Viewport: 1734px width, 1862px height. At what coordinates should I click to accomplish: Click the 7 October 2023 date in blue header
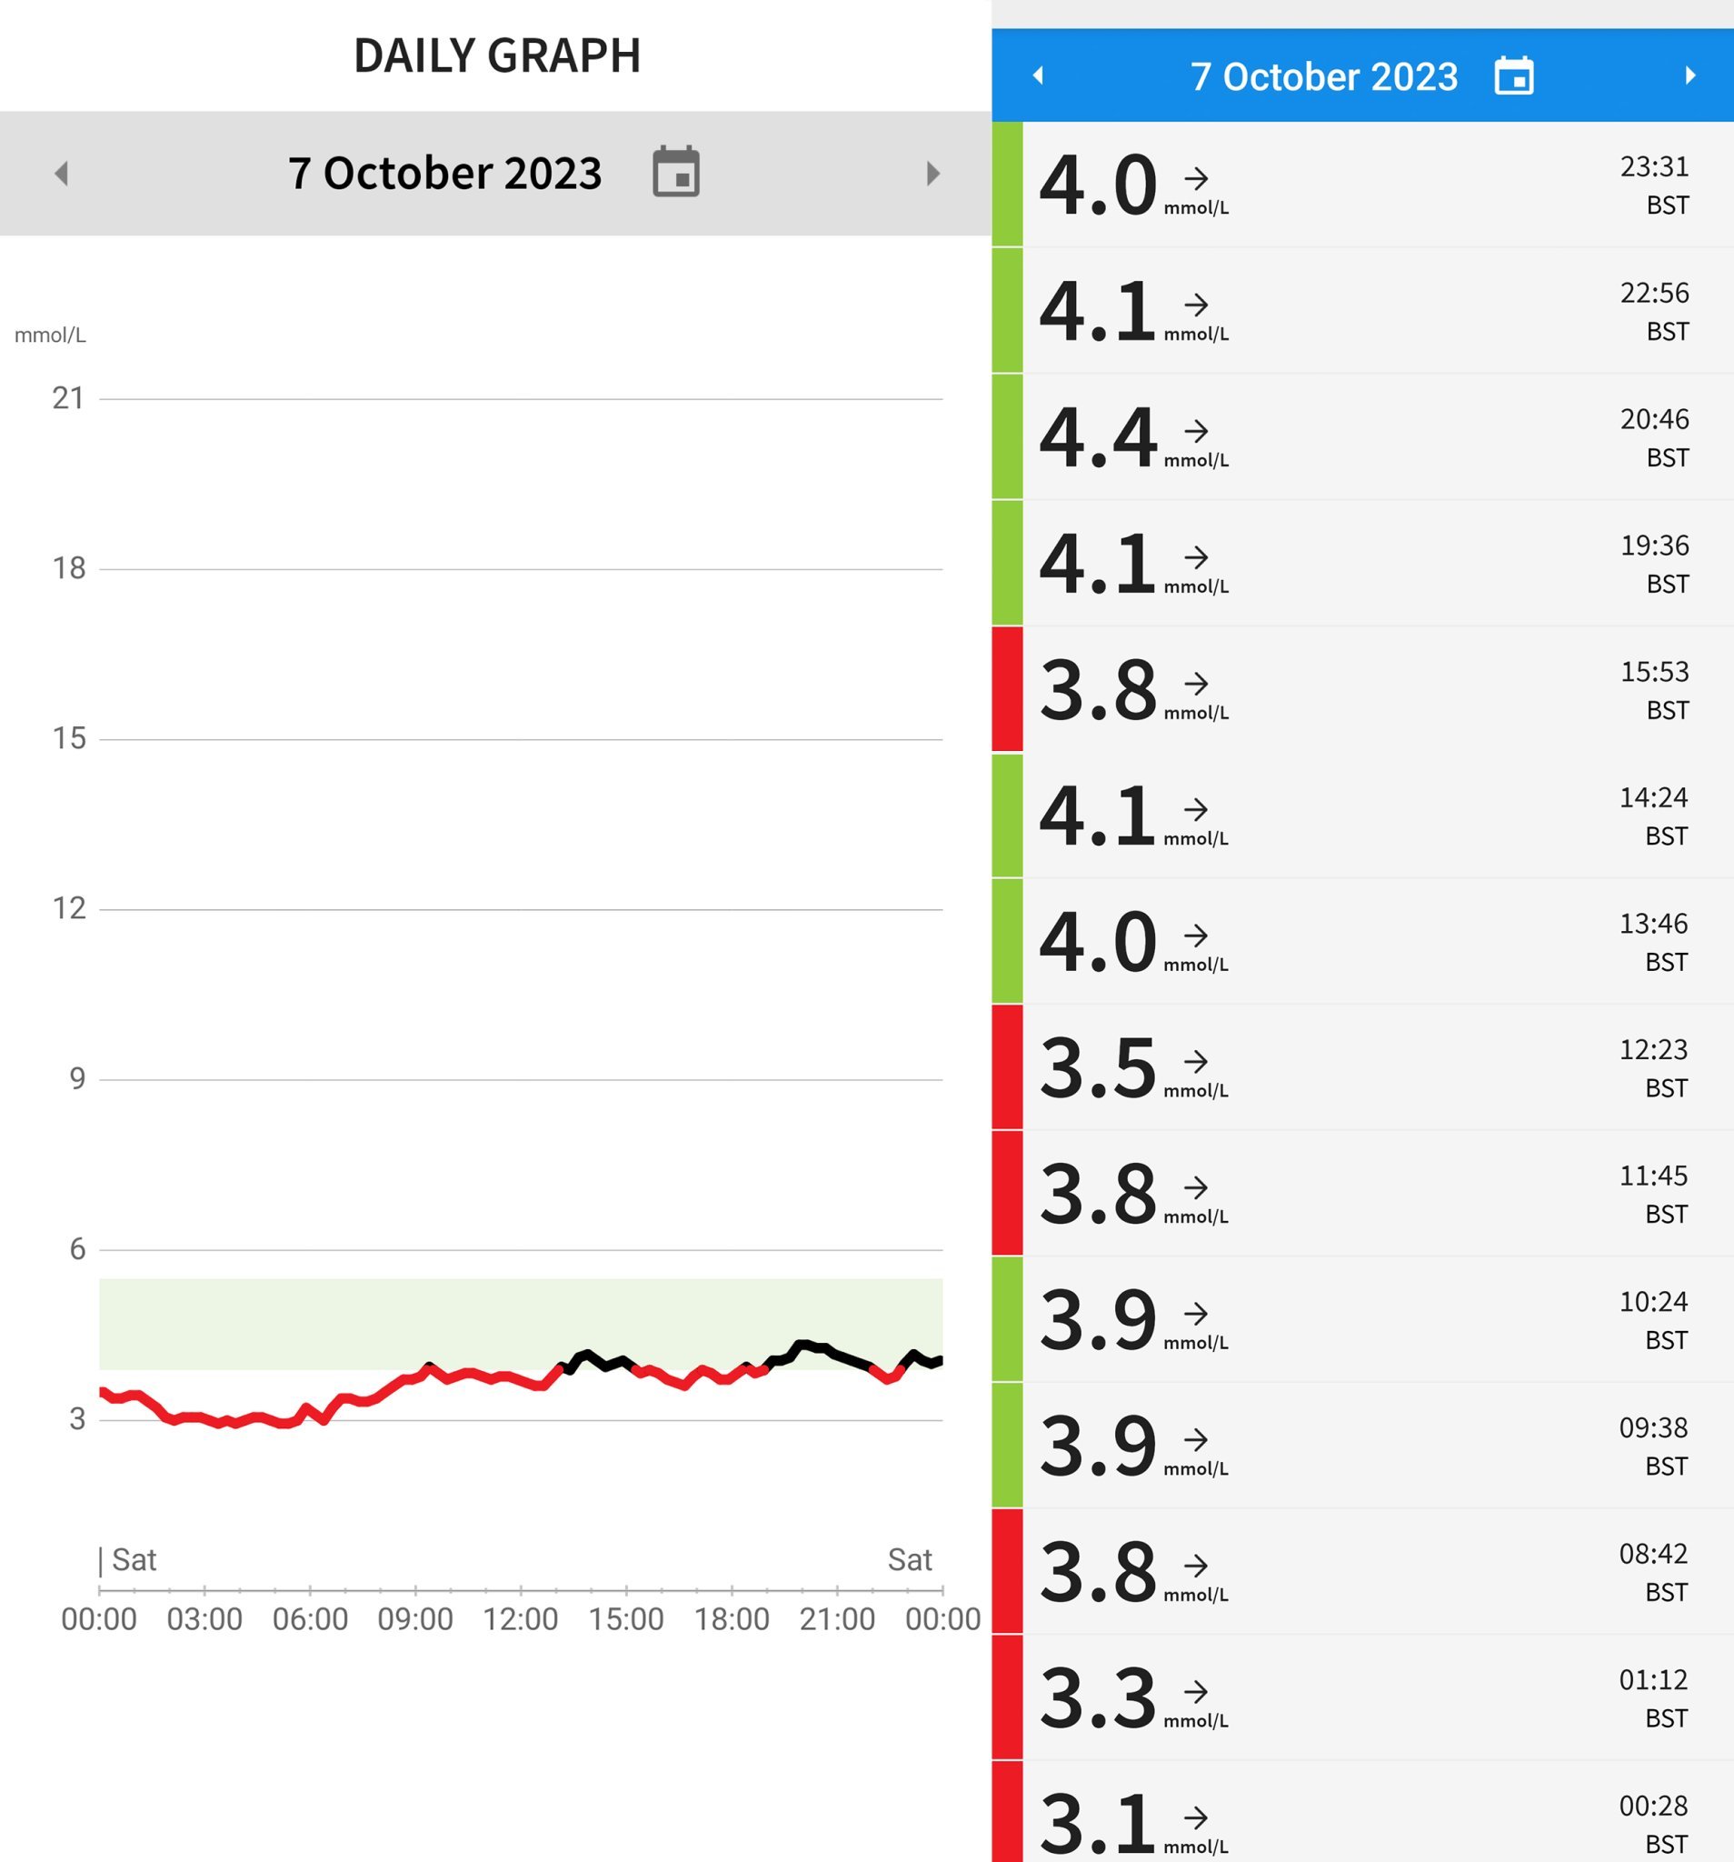(1323, 76)
